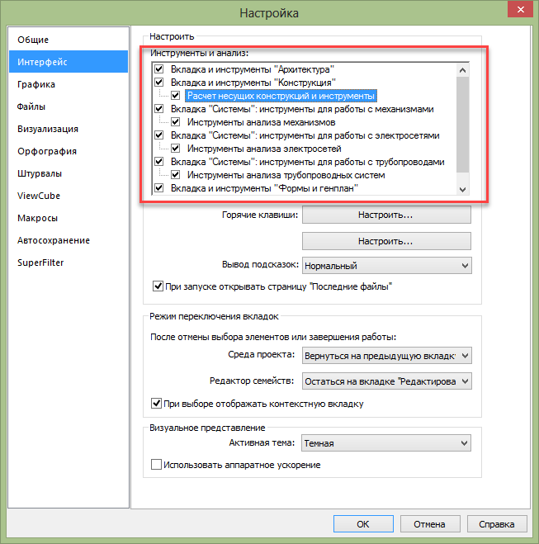Screen dimensions: 539x544
Task: Toggle Инструменты анализа трубопроводных систем checkbox
Action: (176, 174)
